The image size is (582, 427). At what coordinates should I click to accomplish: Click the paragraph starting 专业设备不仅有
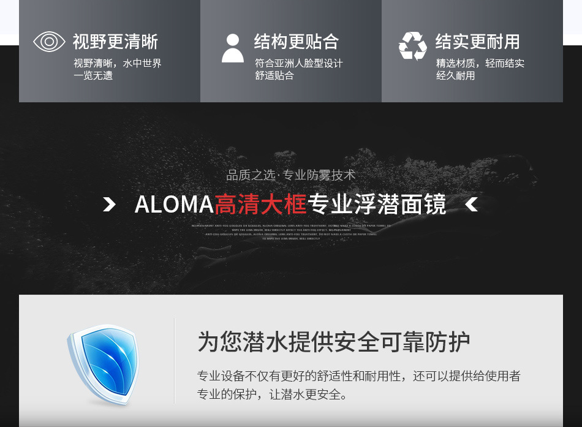coord(358,385)
